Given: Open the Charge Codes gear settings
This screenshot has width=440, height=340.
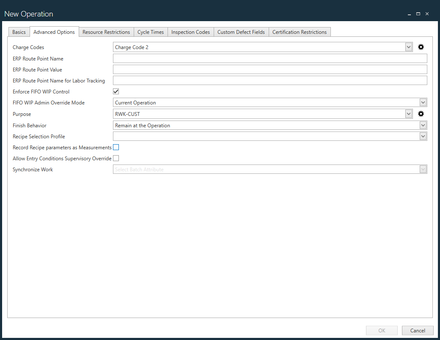Looking at the screenshot, I should [x=421, y=47].
